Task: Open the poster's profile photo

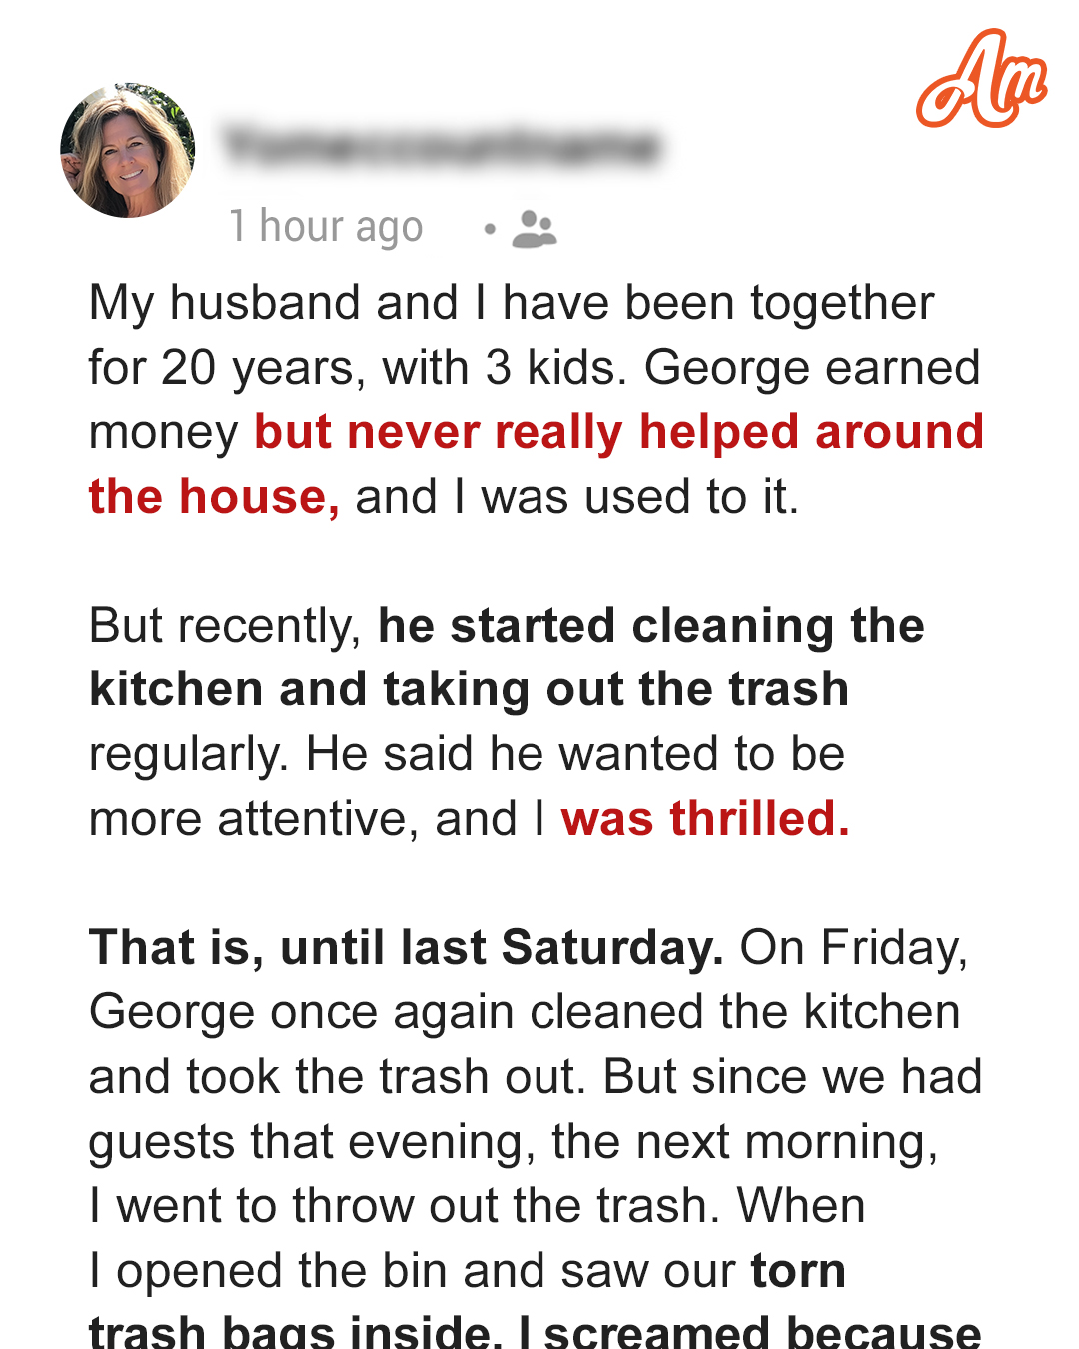Action: (x=128, y=150)
